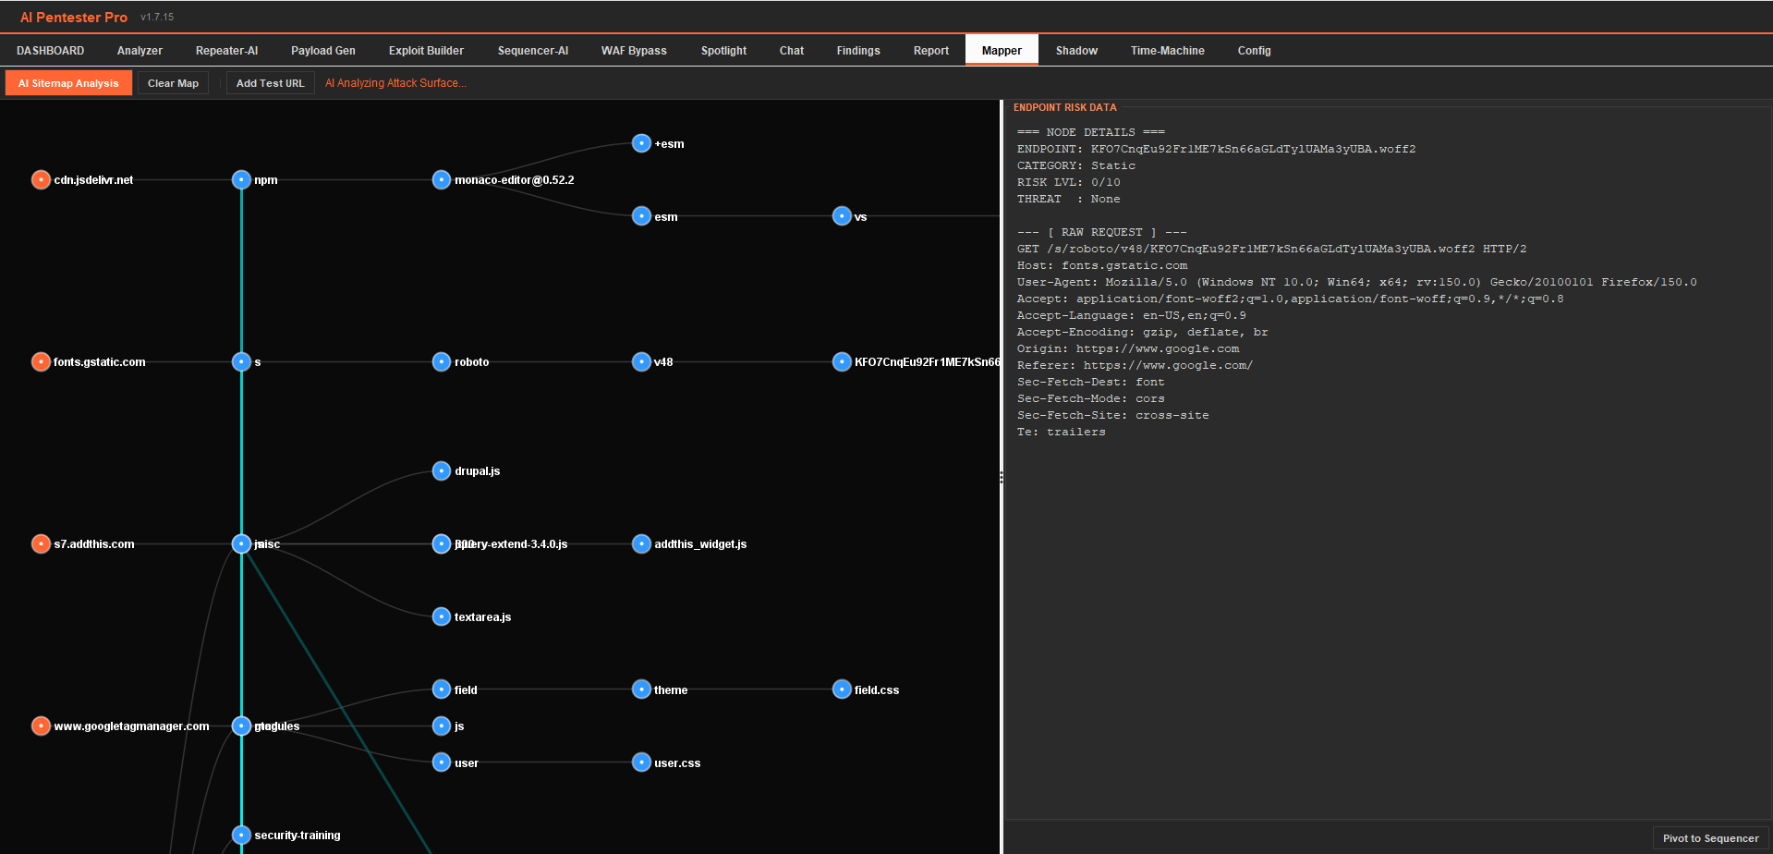The height and width of the screenshot is (854, 1773).
Task: Open the Chat tab
Action: 791,51
